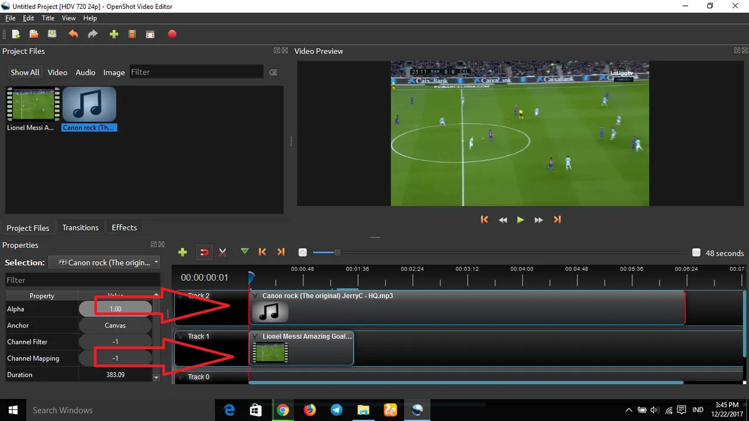
Task: Open Choose Profile film strip icon
Action: tap(132, 34)
